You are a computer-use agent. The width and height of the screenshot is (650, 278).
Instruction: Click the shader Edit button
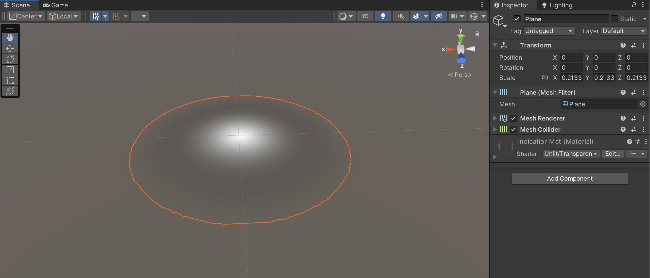coord(613,154)
